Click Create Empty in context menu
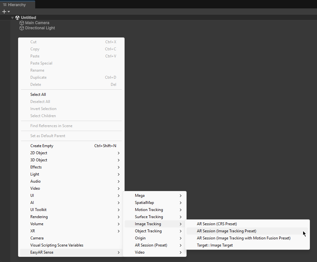This screenshot has height=262, width=317. (42, 146)
